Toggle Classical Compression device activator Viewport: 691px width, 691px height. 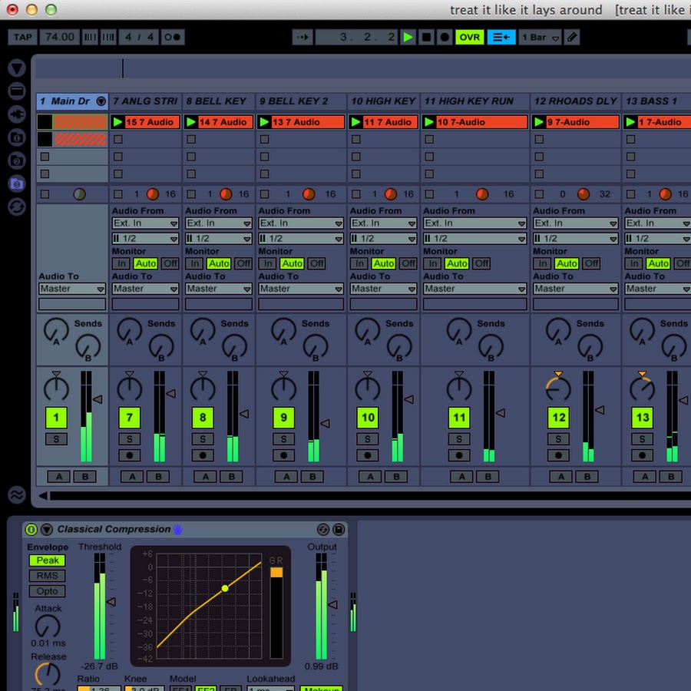click(31, 529)
